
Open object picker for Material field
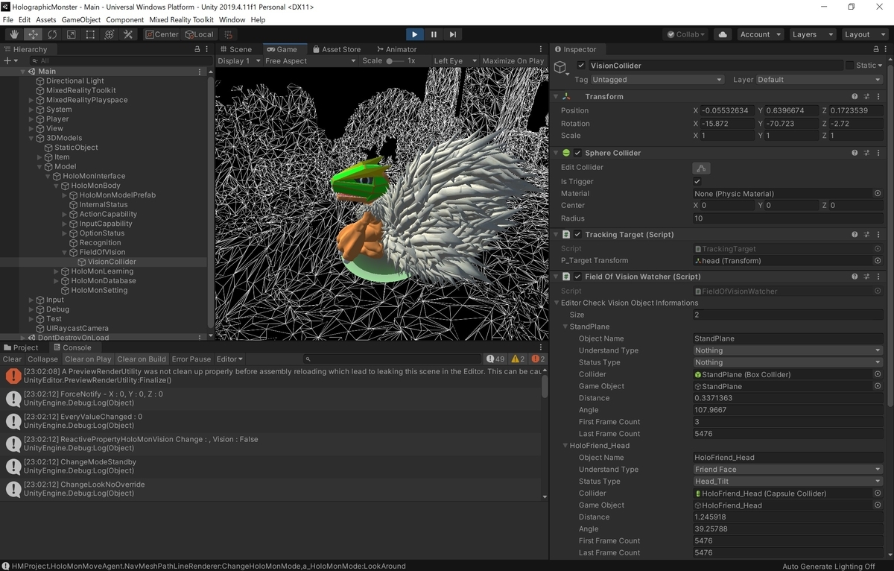tap(878, 194)
